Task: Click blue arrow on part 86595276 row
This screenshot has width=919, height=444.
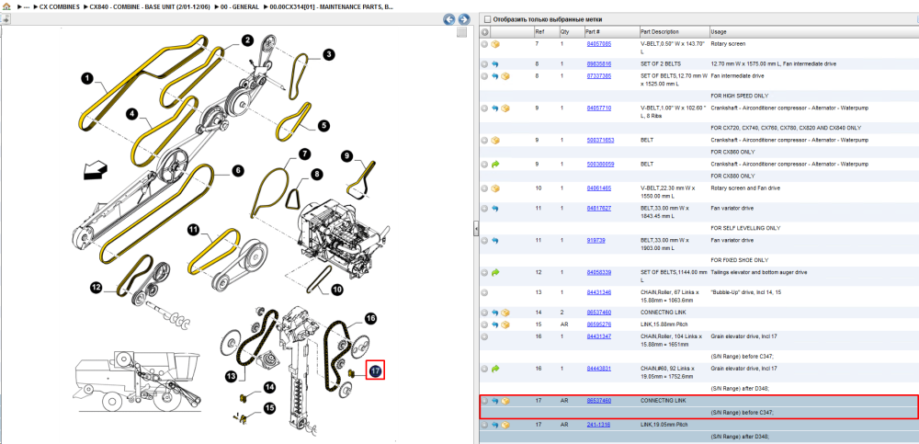Action: point(495,324)
